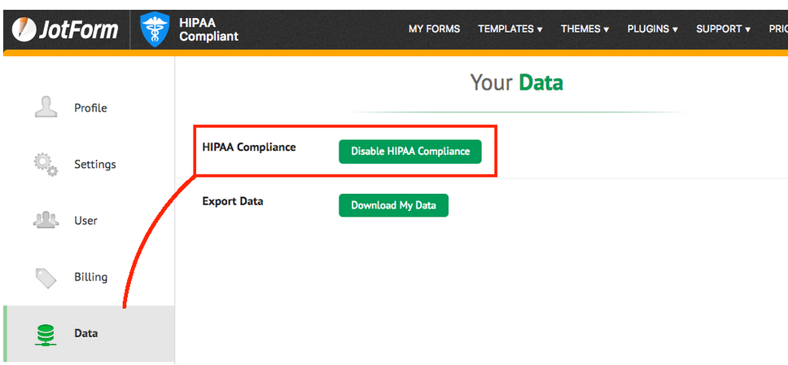The height and width of the screenshot is (365, 788).
Task: Click the Profile person icon
Action: coord(46,107)
